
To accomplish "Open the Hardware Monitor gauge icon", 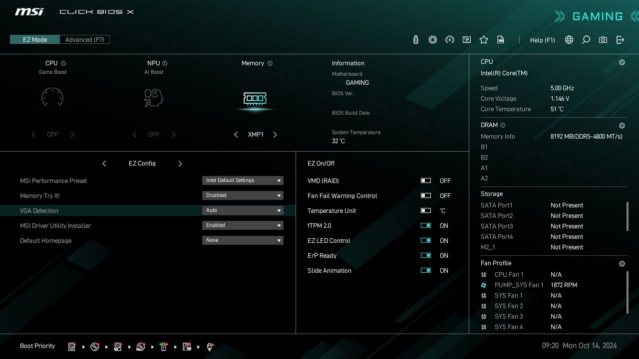I will click(x=449, y=39).
